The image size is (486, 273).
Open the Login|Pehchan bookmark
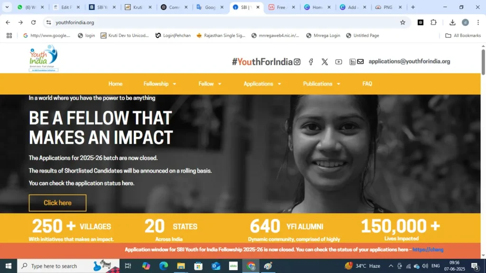(173, 36)
